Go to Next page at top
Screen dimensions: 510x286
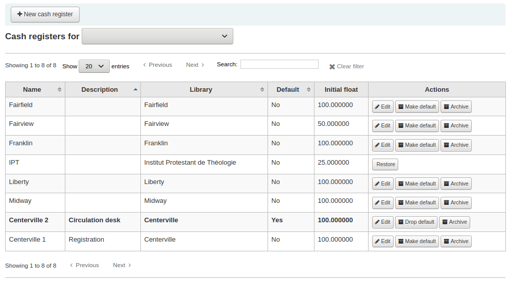point(195,65)
